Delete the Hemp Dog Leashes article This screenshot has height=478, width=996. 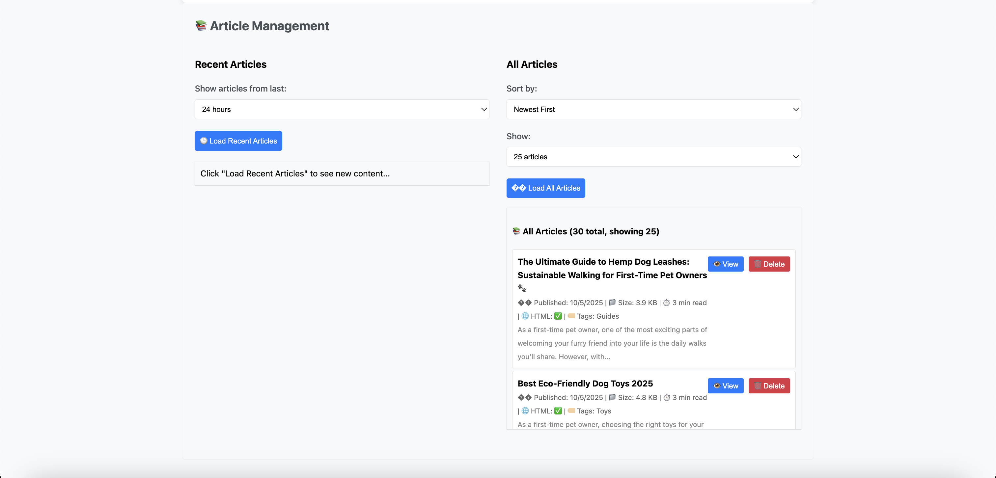769,264
